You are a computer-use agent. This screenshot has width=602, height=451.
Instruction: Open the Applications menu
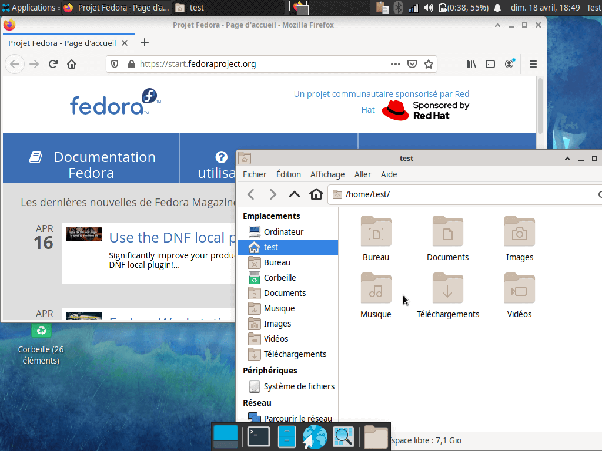[x=30, y=7]
